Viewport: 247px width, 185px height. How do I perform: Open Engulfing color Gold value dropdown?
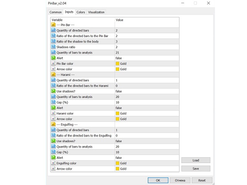coord(147,163)
